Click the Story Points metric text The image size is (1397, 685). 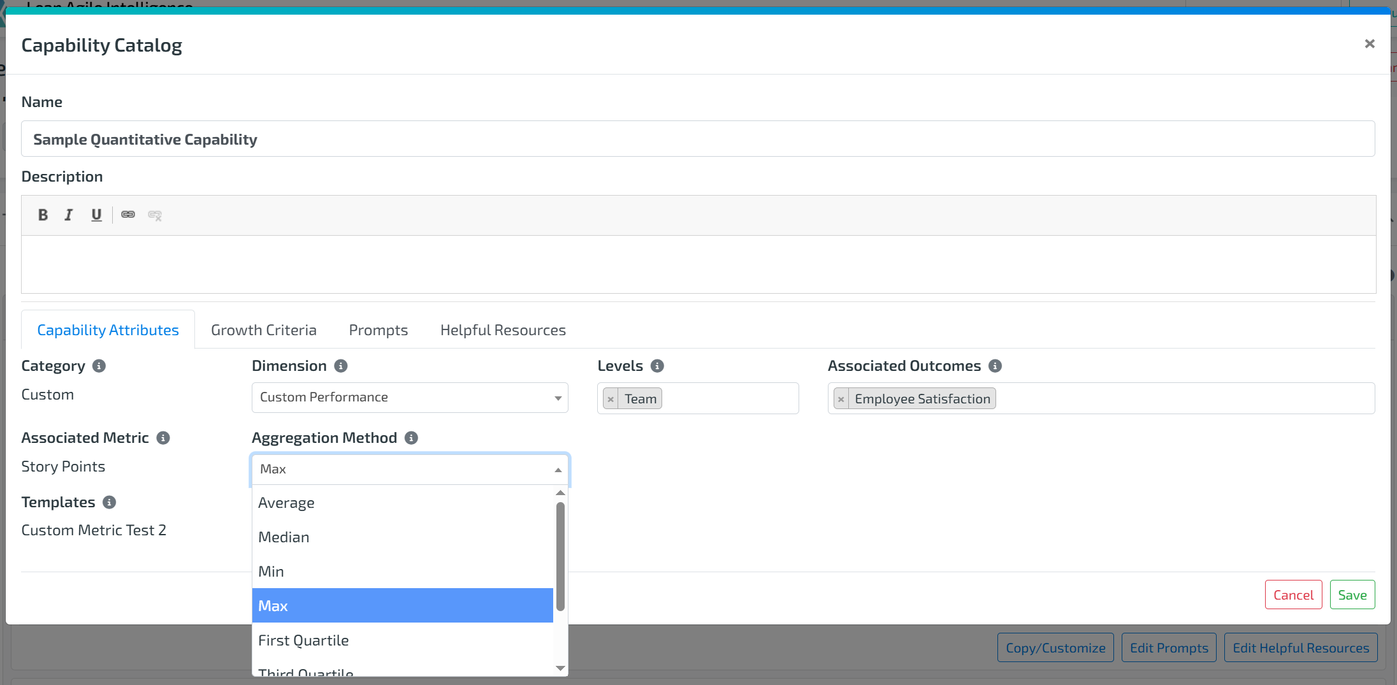[63, 466]
